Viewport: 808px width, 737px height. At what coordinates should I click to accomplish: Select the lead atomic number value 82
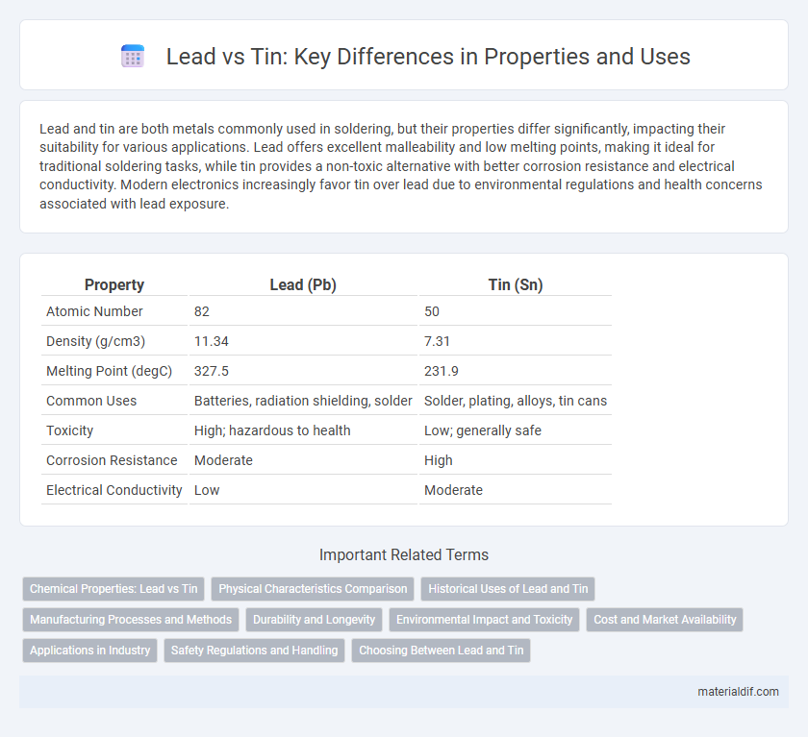point(201,311)
